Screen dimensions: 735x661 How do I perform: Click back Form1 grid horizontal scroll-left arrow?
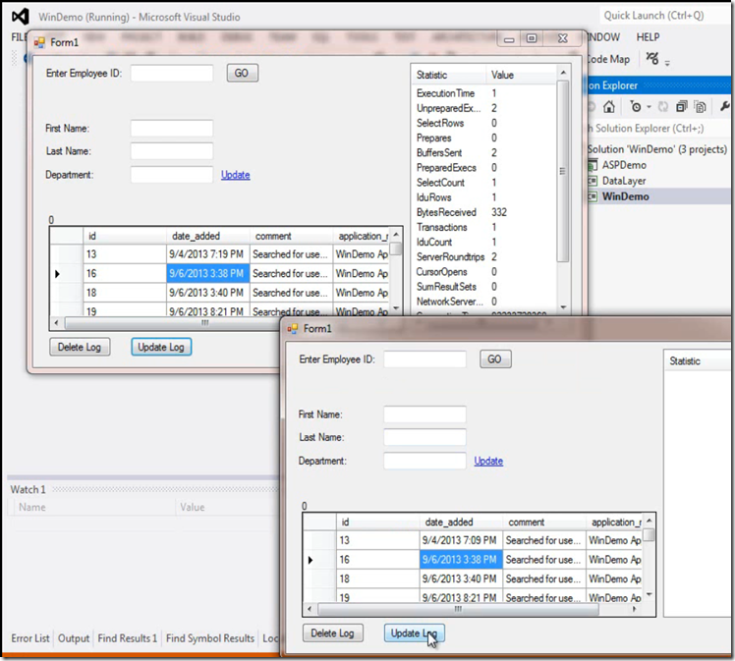click(x=57, y=323)
